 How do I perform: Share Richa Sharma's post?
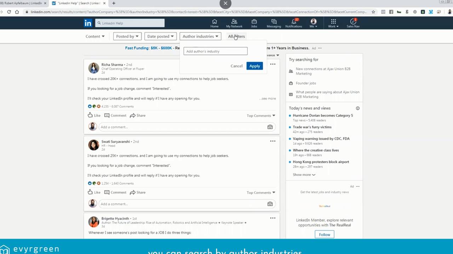[x=138, y=115]
